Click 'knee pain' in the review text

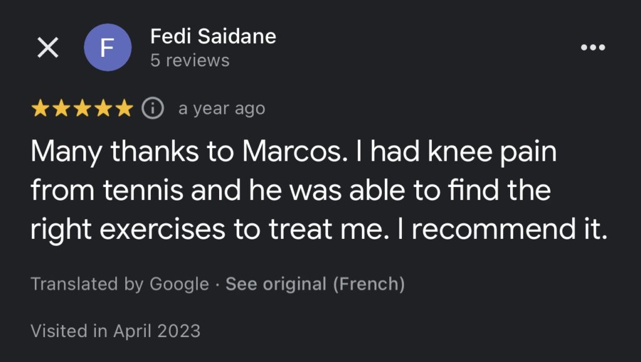pos(492,152)
